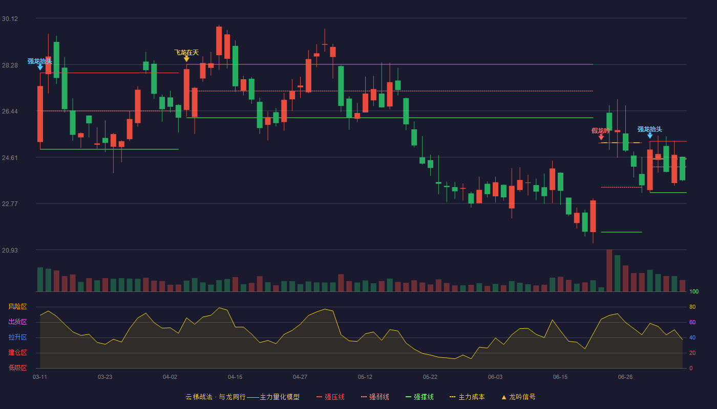Select the 出货区 zone label
Image resolution: width=717 pixels, height=409 pixels.
(17, 322)
